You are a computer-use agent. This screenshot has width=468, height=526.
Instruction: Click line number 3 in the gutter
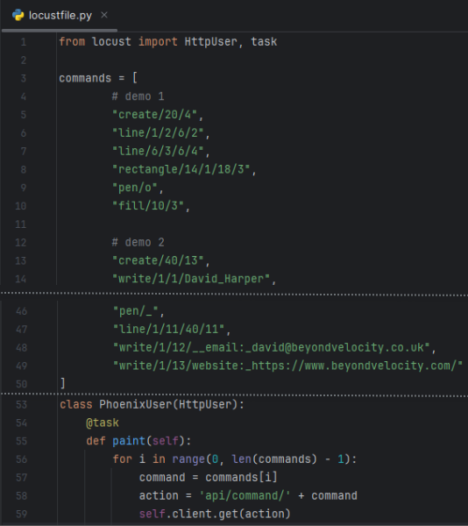pos(23,79)
